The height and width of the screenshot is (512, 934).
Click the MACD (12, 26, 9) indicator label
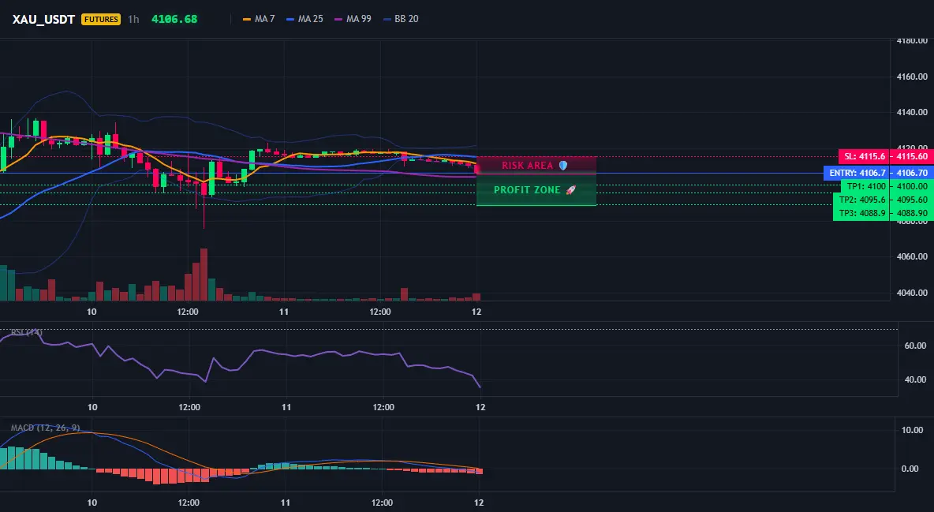[45, 428]
